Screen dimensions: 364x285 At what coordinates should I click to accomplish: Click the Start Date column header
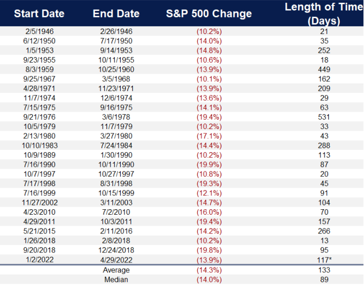pos(39,13)
